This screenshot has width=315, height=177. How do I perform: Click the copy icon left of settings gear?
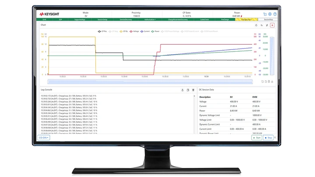coord(264,14)
